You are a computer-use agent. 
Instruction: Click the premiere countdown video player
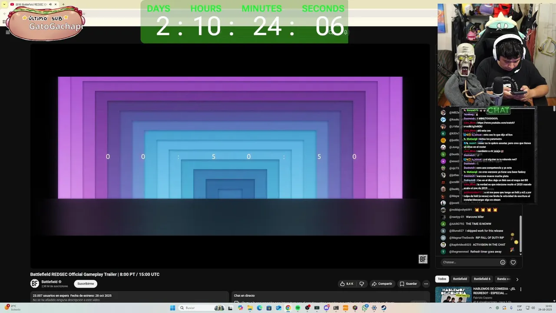click(x=230, y=156)
